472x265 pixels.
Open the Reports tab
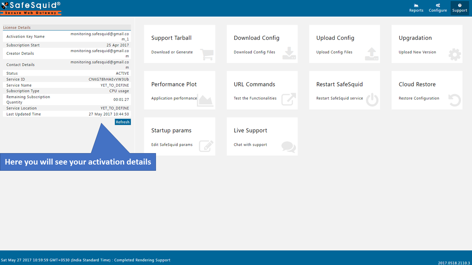click(416, 8)
